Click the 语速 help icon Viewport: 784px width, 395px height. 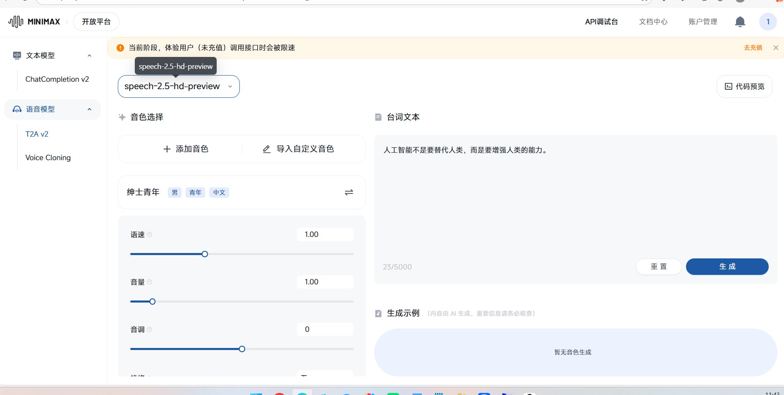[x=150, y=235]
